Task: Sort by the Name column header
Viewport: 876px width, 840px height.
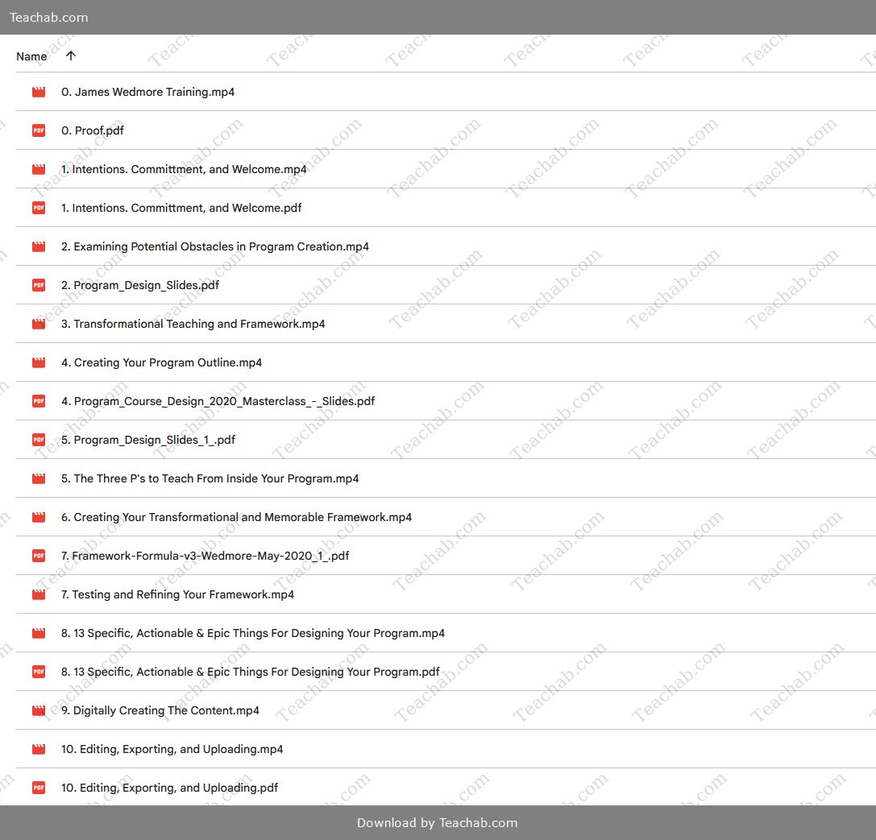Action: point(31,56)
